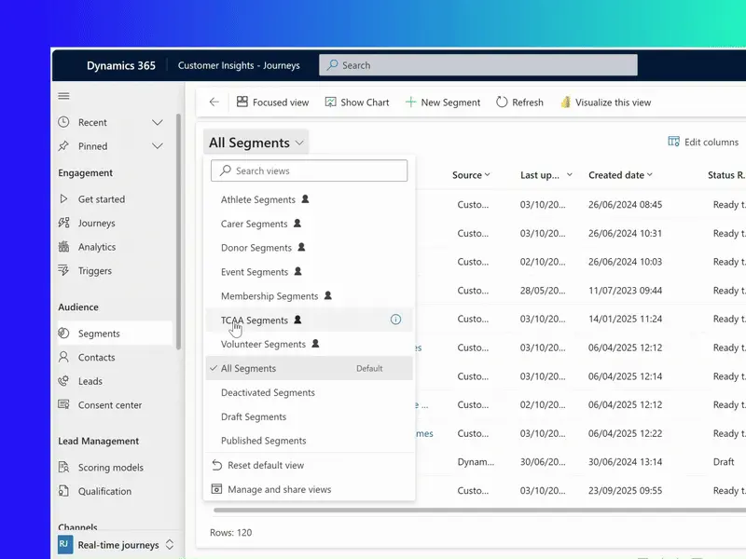Open Show Chart in the toolbar
This screenshot has height=559, width=746.
pos(357,102)
